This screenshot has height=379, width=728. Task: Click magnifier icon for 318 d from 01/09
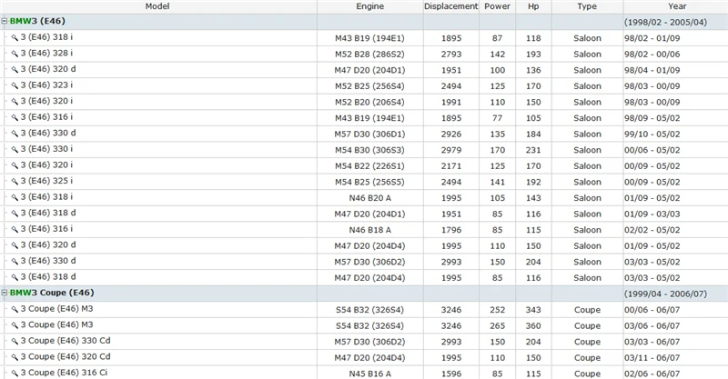[x=15, y=214]
